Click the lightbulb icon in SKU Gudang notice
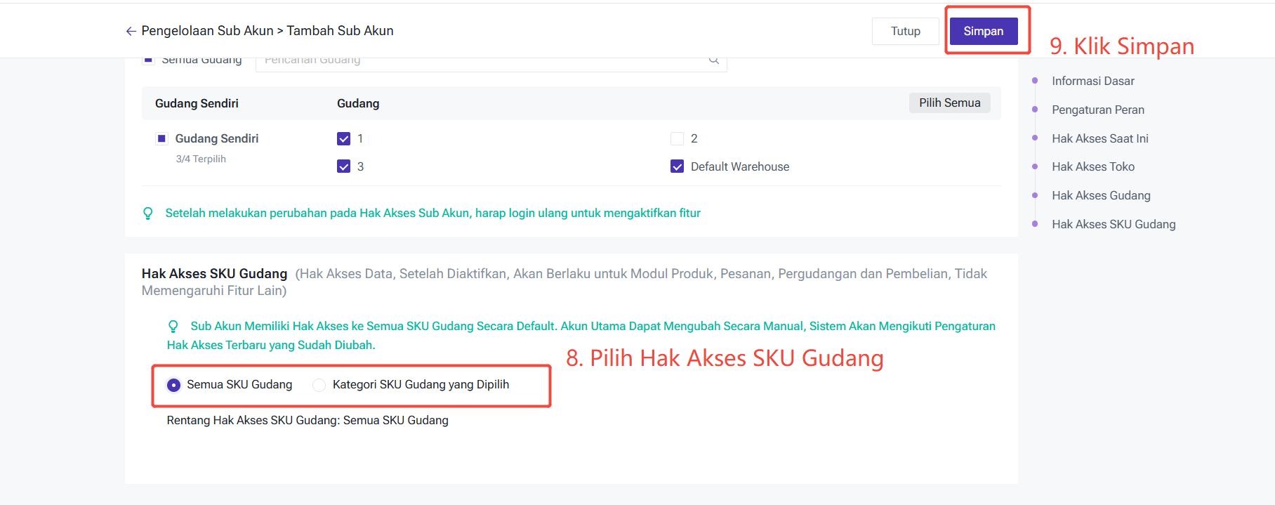Screen dimensions: 1275x505 point(173,326)
